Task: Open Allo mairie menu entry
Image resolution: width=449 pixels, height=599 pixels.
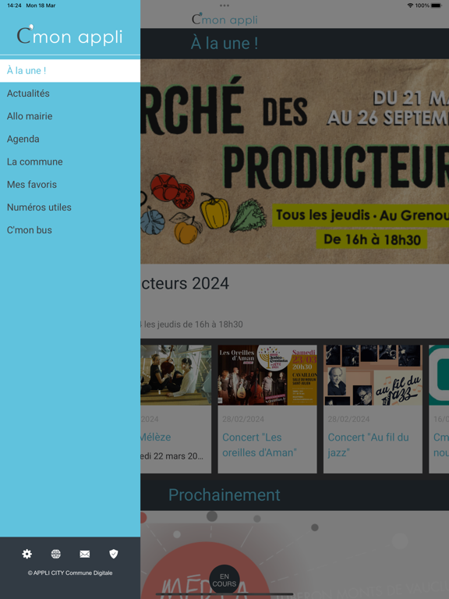Action: [70, 116]
